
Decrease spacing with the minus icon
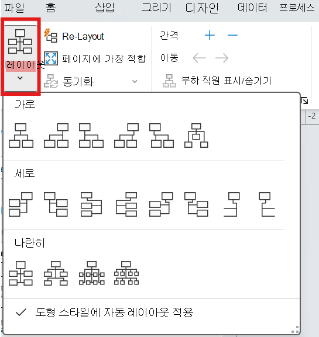click(x=232, y=35)
